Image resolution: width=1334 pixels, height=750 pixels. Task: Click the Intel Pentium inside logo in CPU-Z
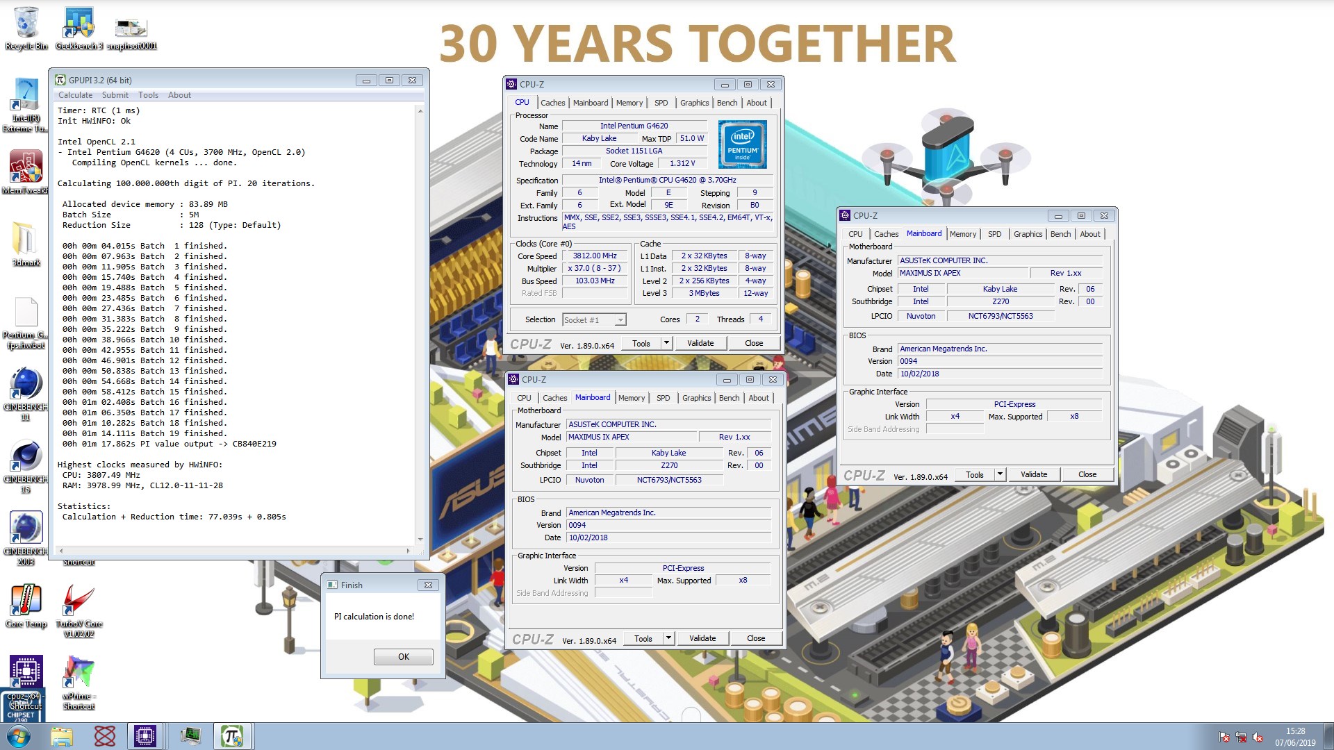(x=742, y=144)
